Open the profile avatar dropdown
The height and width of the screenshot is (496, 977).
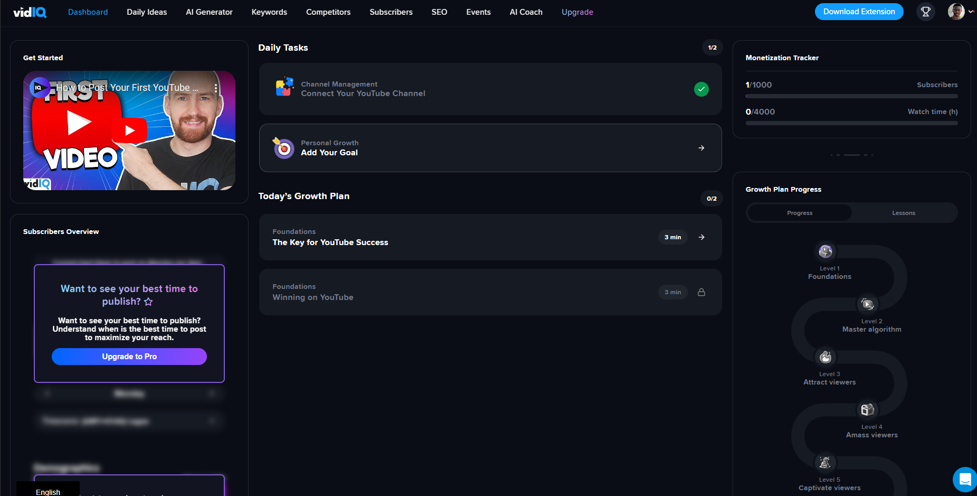tap(961, 12)
